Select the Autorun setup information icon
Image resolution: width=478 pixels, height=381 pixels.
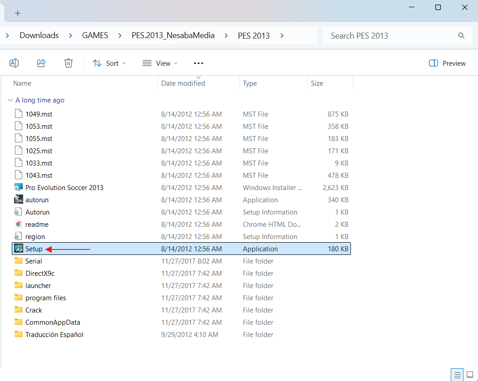point(19,212)
